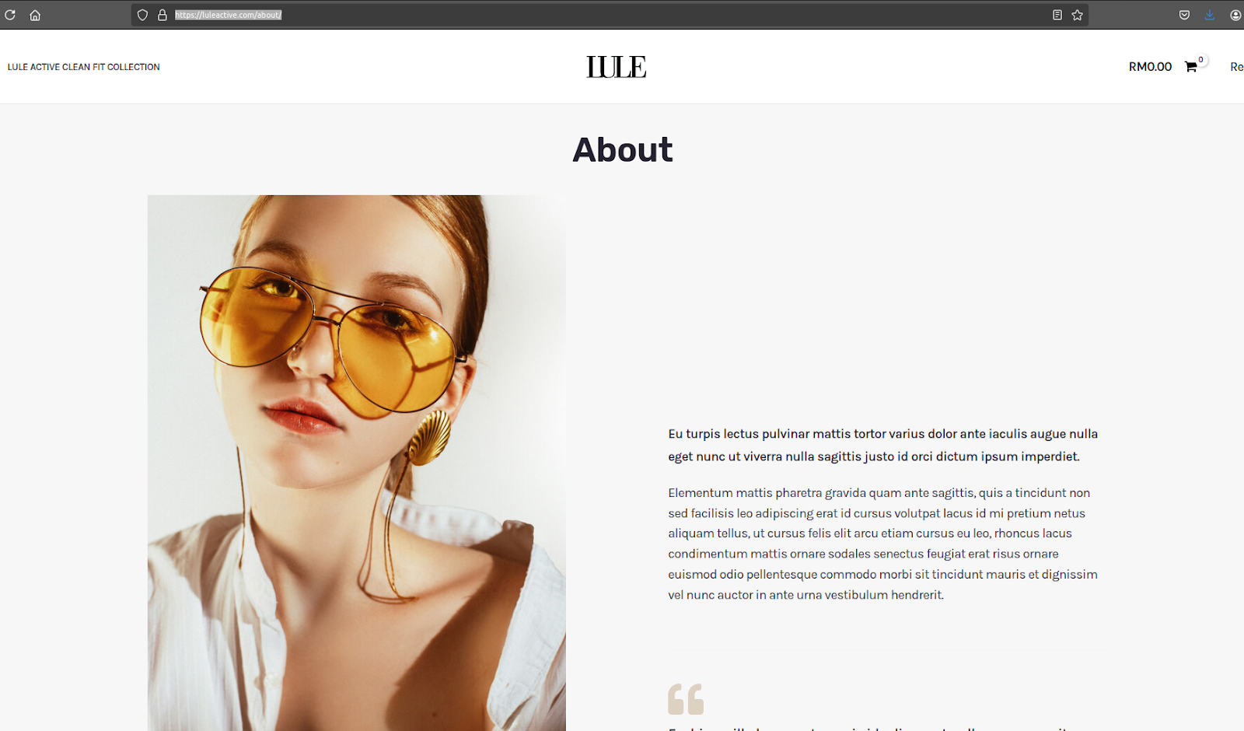Toggle reader view icon in address bar
1244x731 pixels.
click(1057, 15)
